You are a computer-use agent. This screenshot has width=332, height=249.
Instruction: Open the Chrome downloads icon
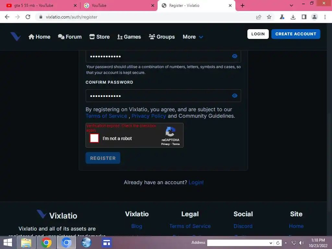pyautogui.click(x=293, y=17)
